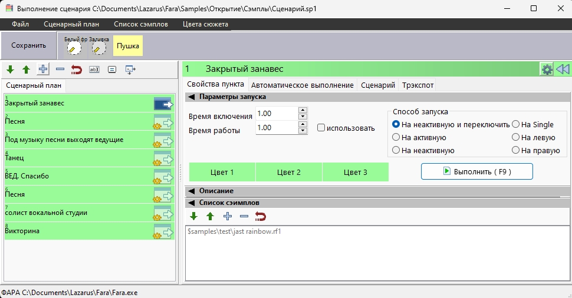This screenshot has width=572, height=298.
Task: Click the Цвет 3 swatch
Action: 356,172
